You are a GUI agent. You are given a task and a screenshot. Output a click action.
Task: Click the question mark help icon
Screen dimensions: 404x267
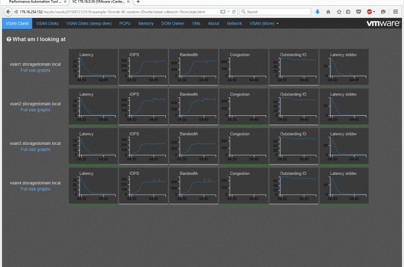pos(9,39)
